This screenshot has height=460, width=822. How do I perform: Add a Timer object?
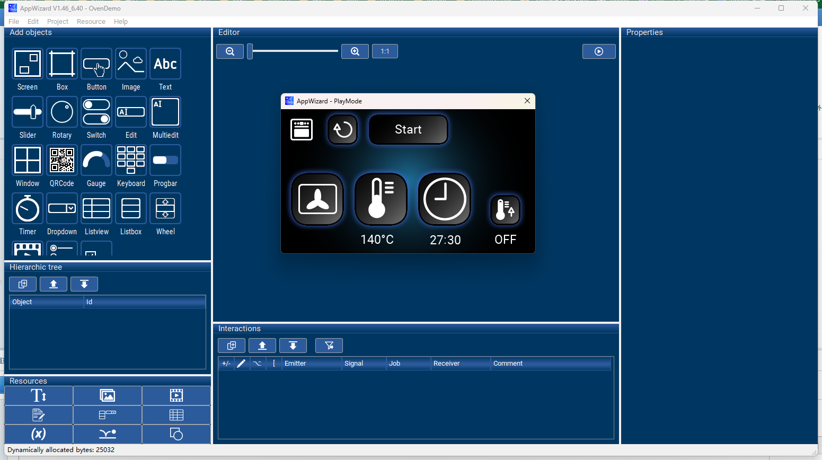(28, 208)
